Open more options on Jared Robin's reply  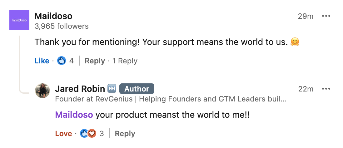[x=326, y=89]
